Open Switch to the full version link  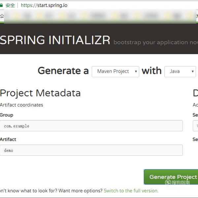pyautogui.click(x=131, y=191)
